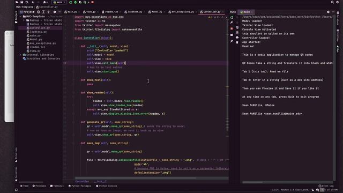Select the 'main' tab in Run panel
The image size is (343, 193).
(x=245, y=12)
